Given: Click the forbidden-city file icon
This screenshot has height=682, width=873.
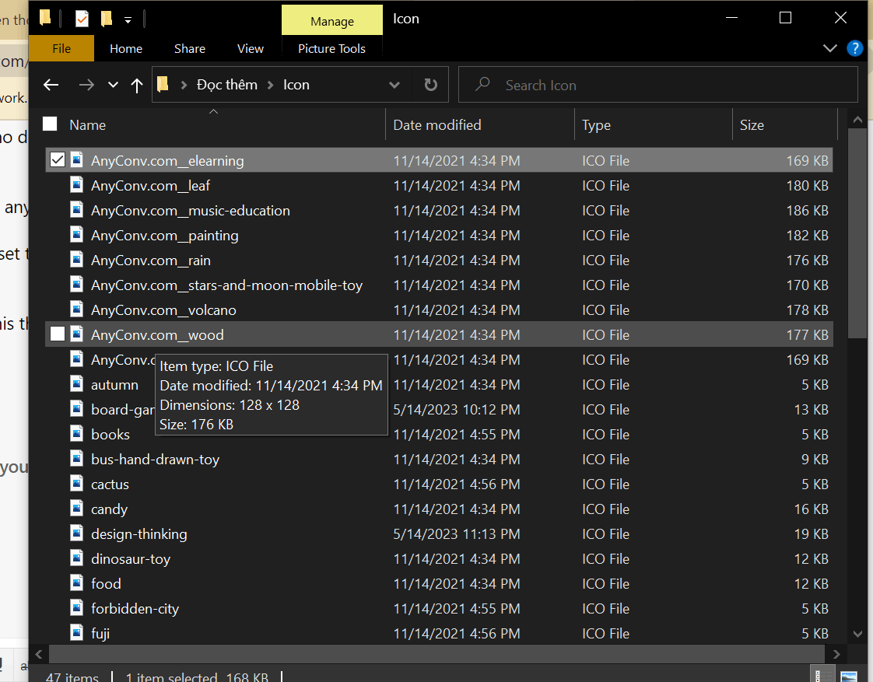Looking at the screenshot, I should point(77,609).
